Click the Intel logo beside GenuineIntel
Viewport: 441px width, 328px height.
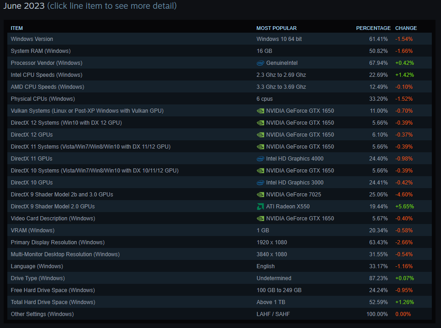[x=260, y=63]
